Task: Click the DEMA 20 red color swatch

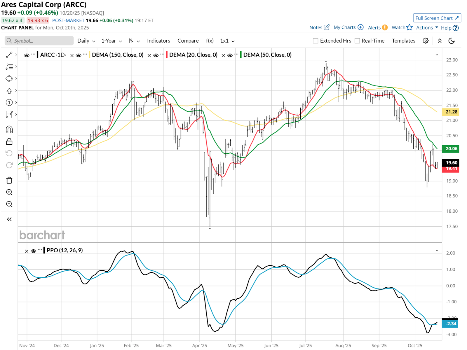Action: click(x=167, y=55)
